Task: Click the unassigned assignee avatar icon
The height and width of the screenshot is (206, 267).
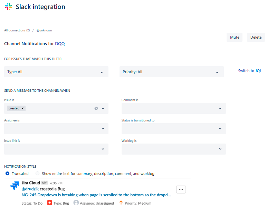Action: (x=76, y=203)
